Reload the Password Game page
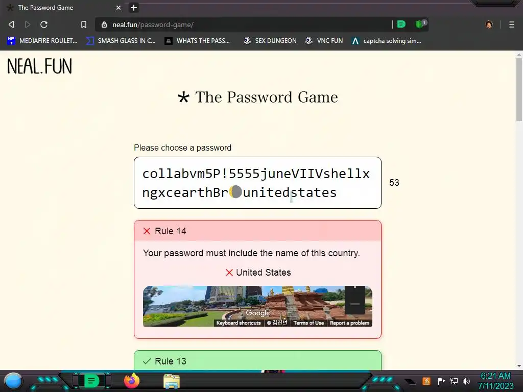523x392 pixels. tap(44, 24)
